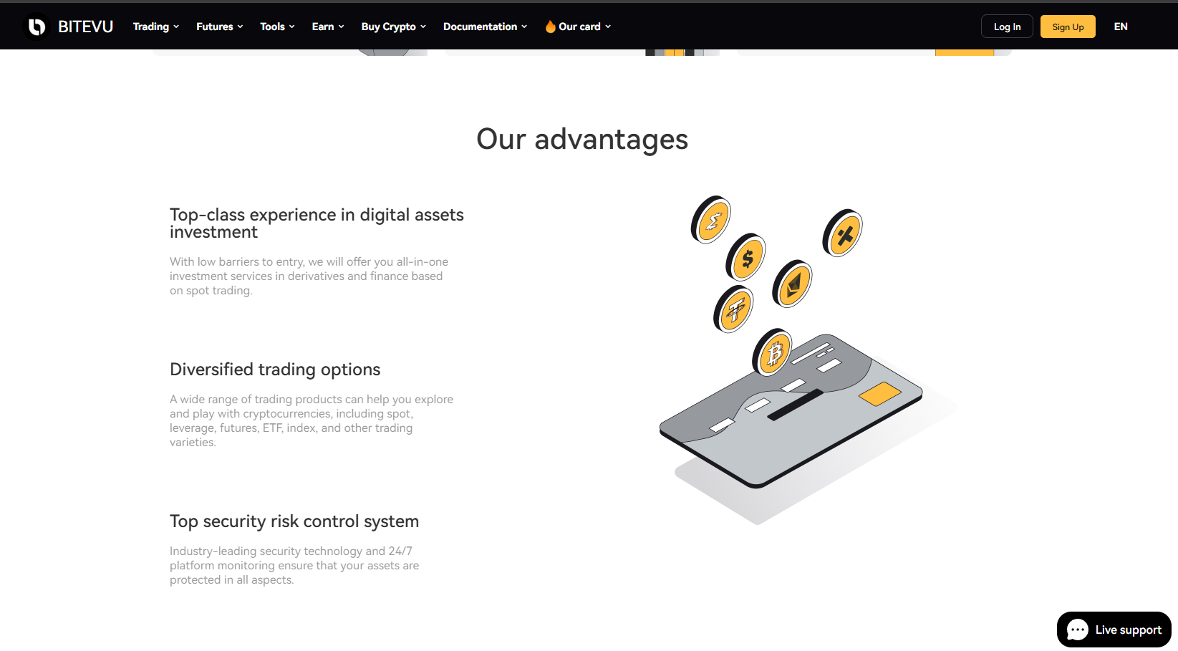This screenshot has height=651, width=1178.
Task: Expand the Trading dropdown menu
Action: pyautogui.click(x=155, y=26)
